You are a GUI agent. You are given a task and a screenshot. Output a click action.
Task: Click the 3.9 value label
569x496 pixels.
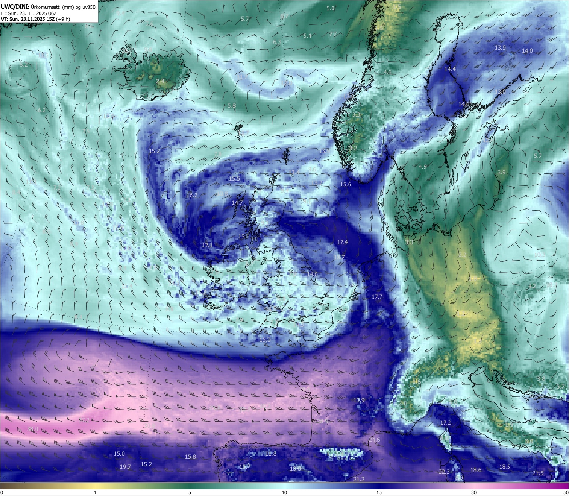[501, 172]
